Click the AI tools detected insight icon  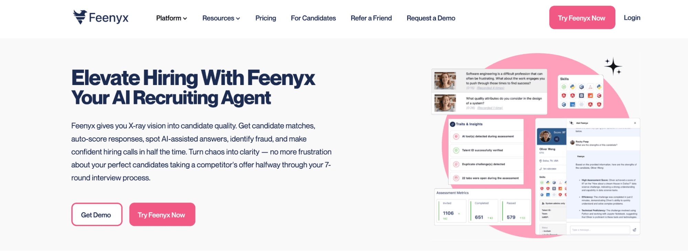pyautogui.click(x=456, y=136)
